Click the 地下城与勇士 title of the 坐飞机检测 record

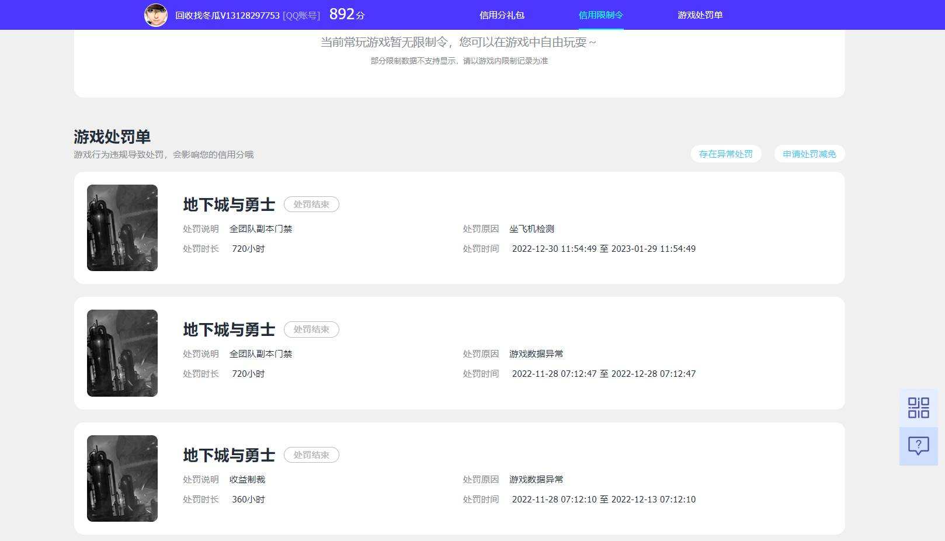229,204
